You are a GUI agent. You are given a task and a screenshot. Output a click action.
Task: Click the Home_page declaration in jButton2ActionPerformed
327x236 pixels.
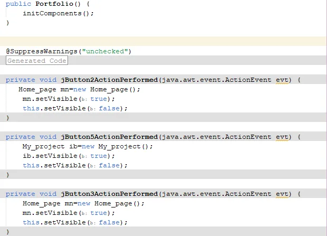[x=79, y=89]
